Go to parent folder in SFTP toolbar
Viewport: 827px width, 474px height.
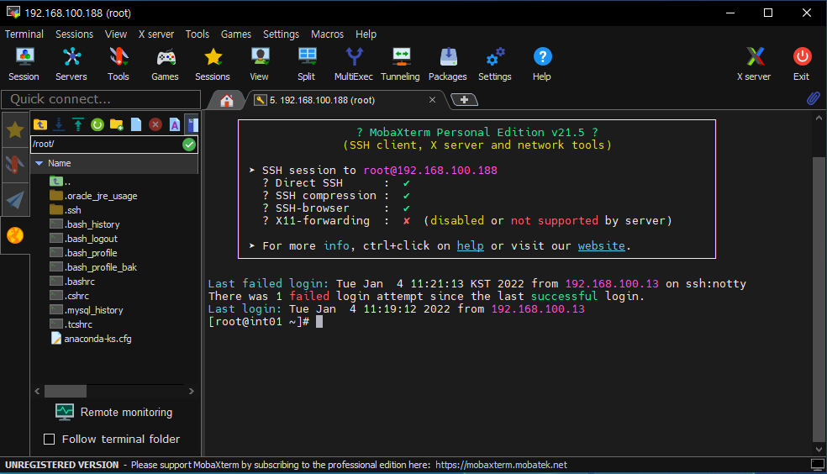(40, 124)
